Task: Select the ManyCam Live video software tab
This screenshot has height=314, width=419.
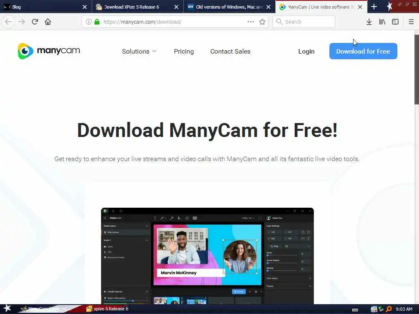Action: pos(321,7)
